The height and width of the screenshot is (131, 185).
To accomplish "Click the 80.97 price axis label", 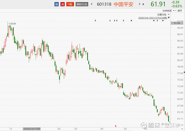I will pos(180,60).
